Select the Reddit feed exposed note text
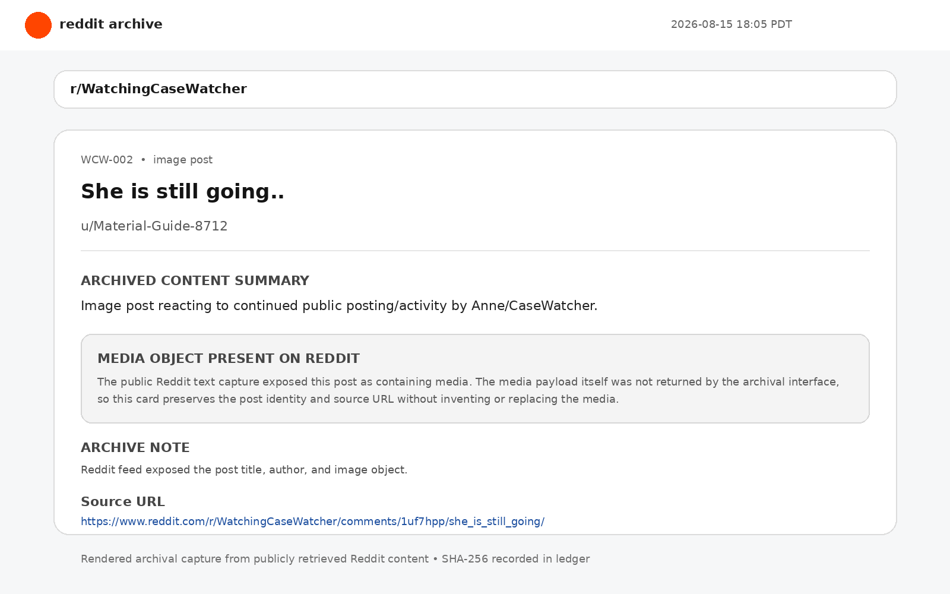This screenshot has width=950, height=594. pos(244,470)
